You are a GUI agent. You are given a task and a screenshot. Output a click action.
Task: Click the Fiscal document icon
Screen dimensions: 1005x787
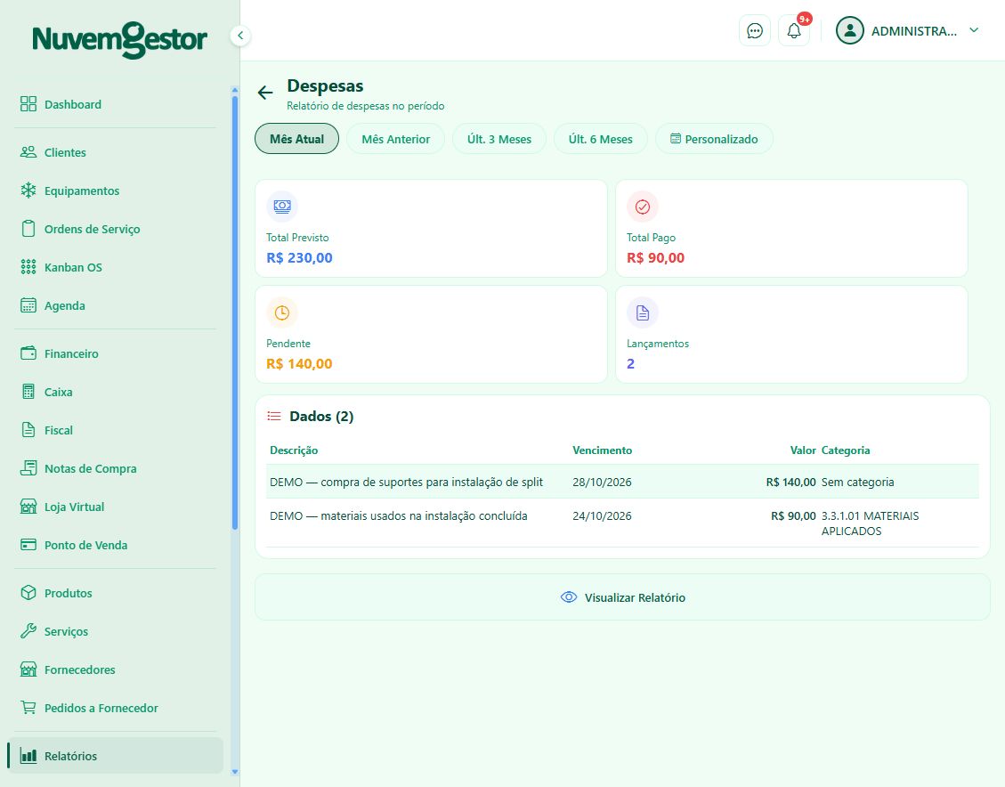point(28,430)
